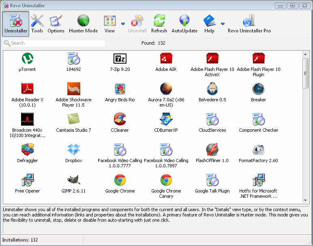Open the Options dialog
Image resolution: width=313 pixels, height=246 pixels.
56,24
